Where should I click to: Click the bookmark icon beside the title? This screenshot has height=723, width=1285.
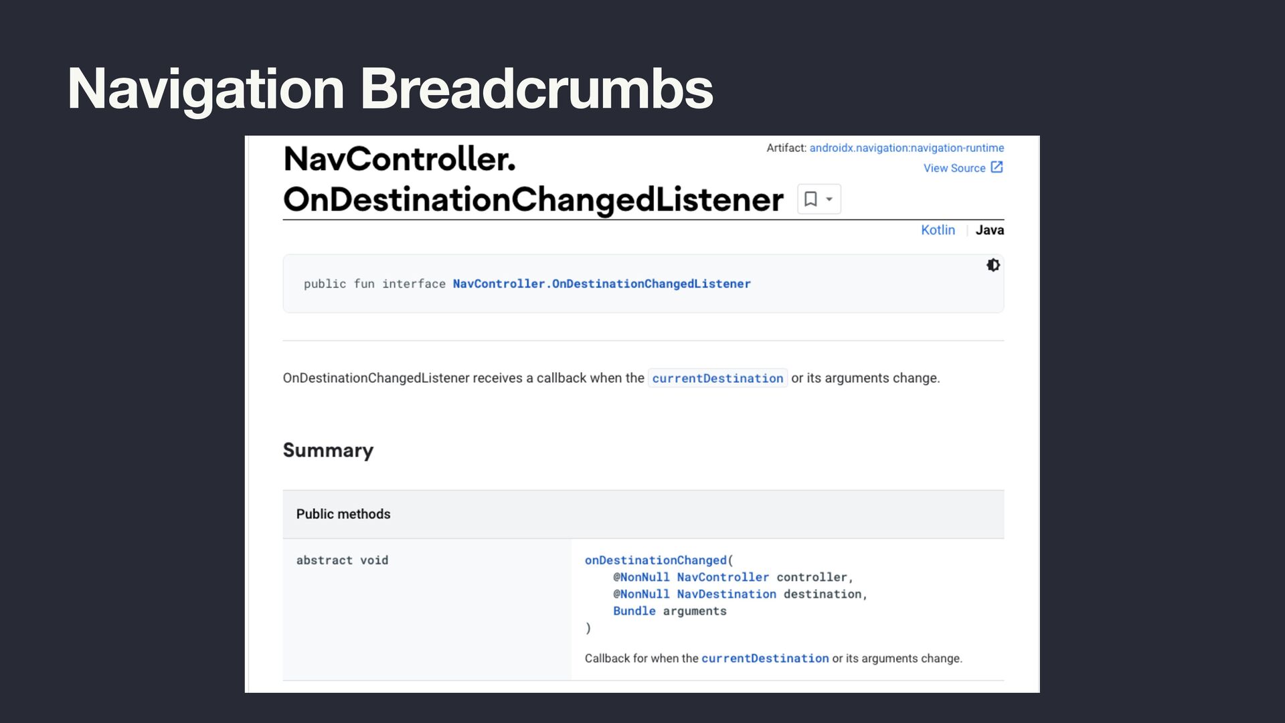tap(810, 199)
